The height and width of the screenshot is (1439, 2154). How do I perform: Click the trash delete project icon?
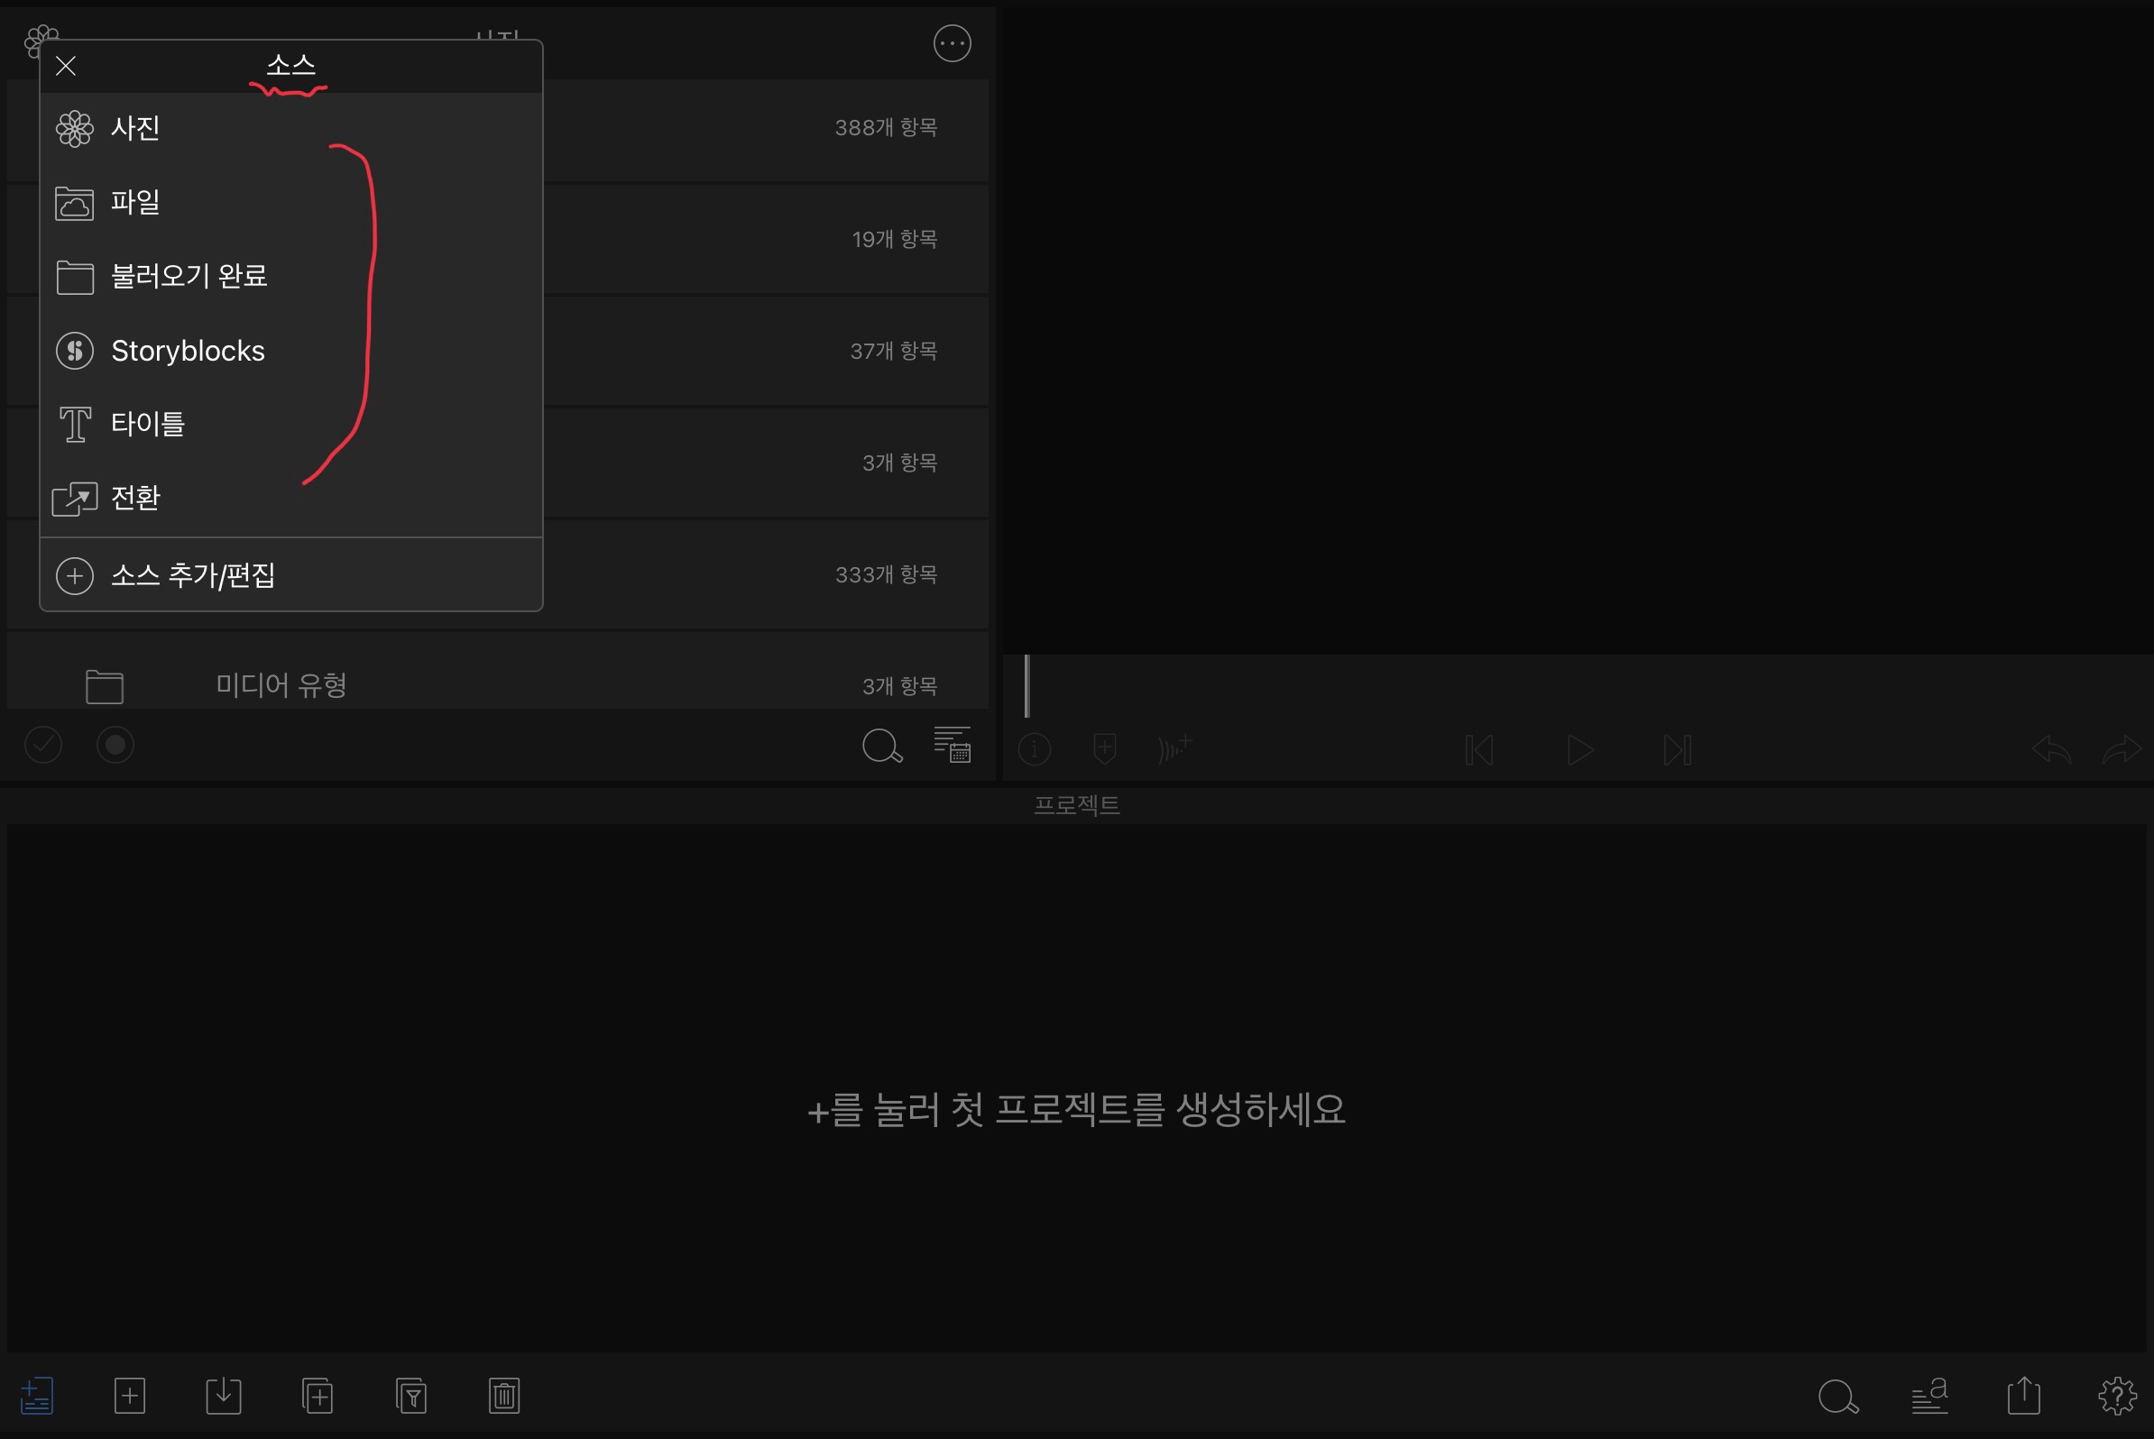tap(504, 1396)
